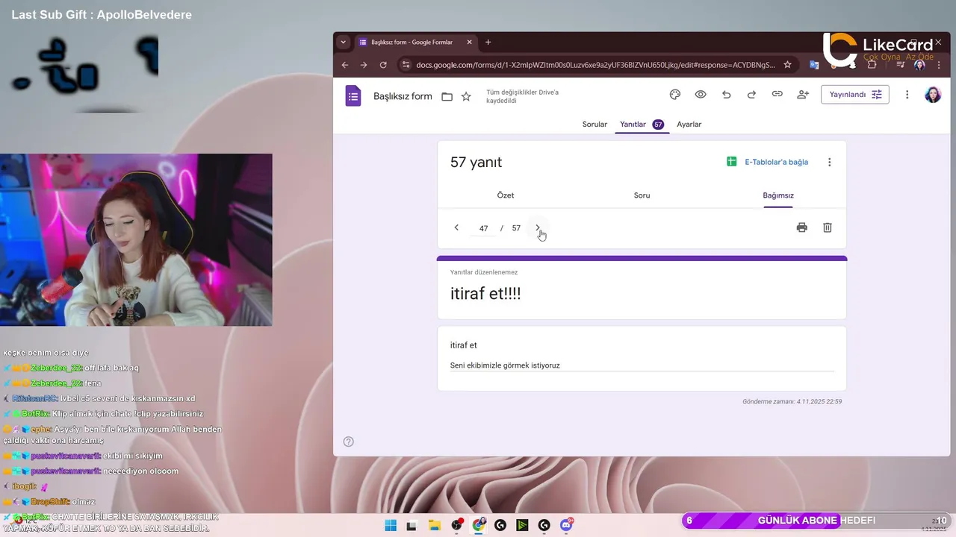Open OBS Studio from the taskbar
The height and width of the screenshot is (537, 956).
pyautogui.click(x=456, y=525)
